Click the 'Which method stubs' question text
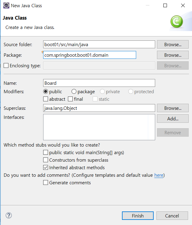192x225 pixels. (x=52, y=145)
